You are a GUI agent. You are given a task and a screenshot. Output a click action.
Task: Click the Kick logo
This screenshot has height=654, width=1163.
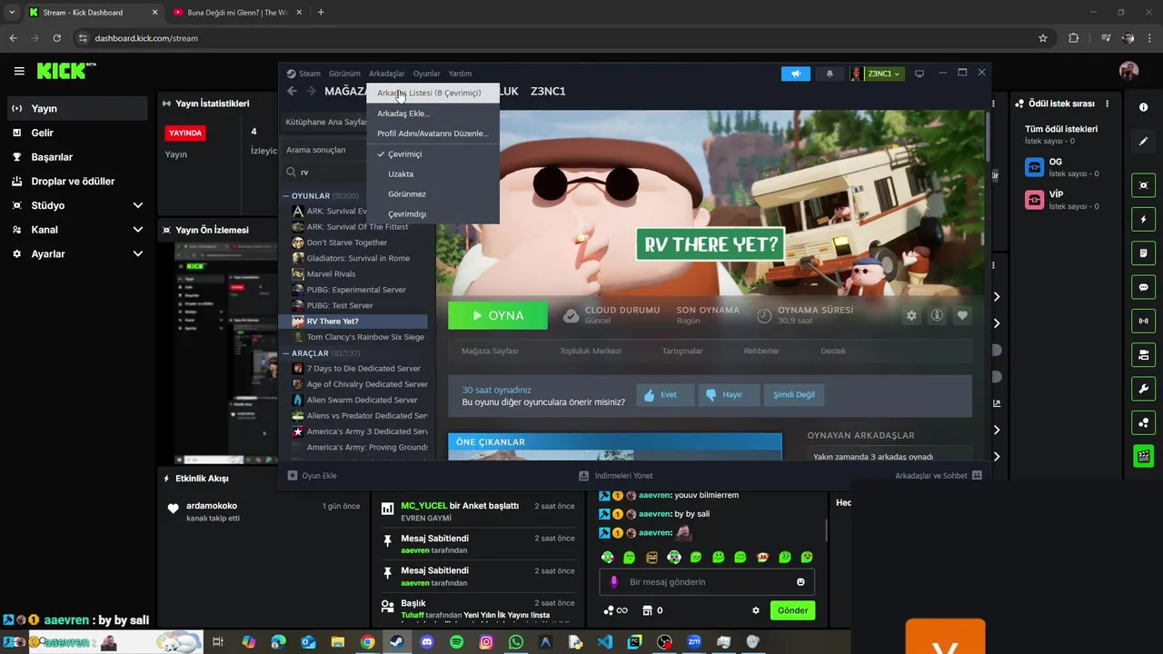pyautogui.click(x=66, y=71)
